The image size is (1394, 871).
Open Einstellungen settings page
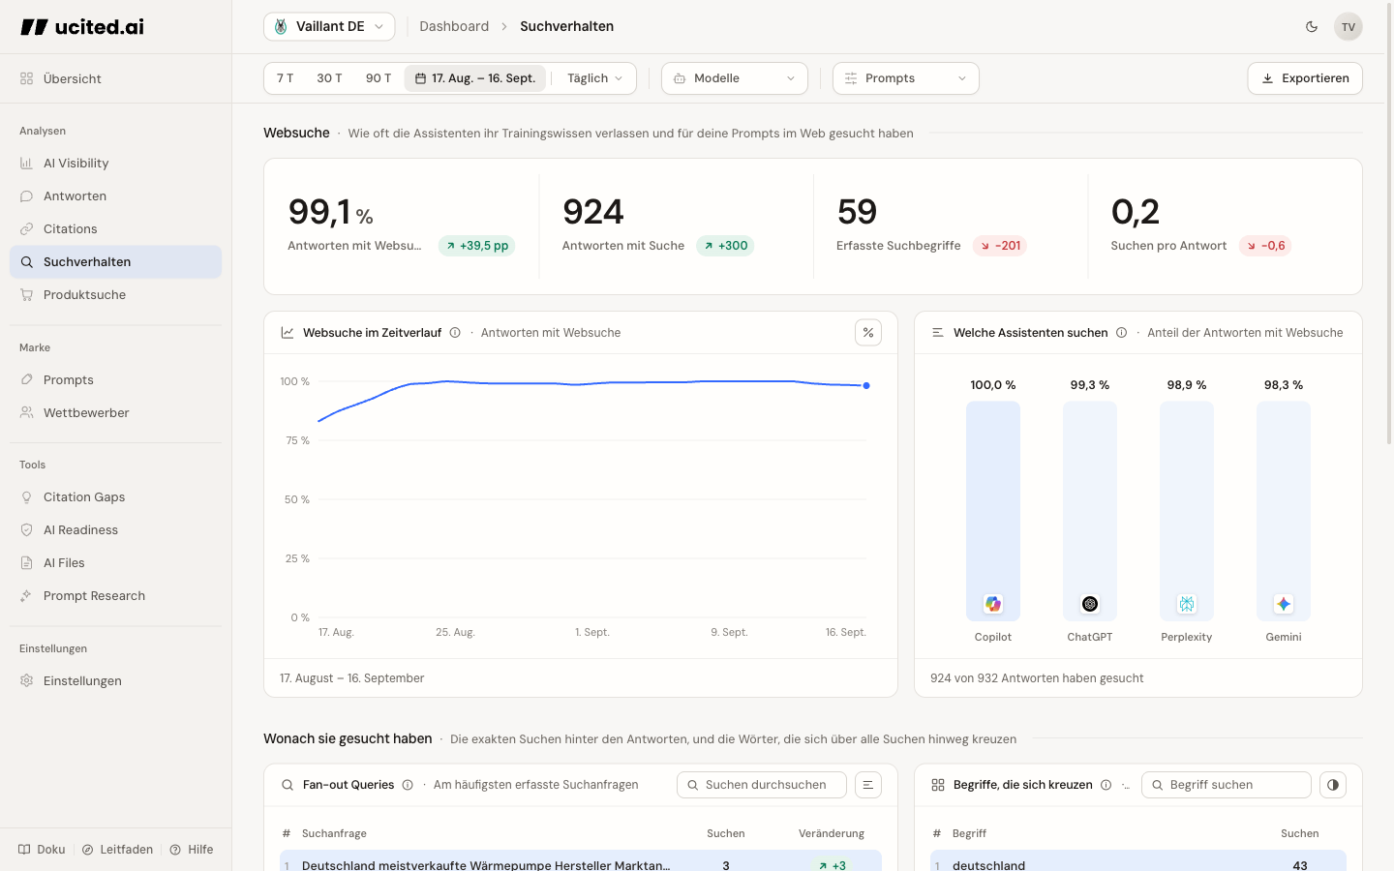pyautogui.click(x=115, y=681)
